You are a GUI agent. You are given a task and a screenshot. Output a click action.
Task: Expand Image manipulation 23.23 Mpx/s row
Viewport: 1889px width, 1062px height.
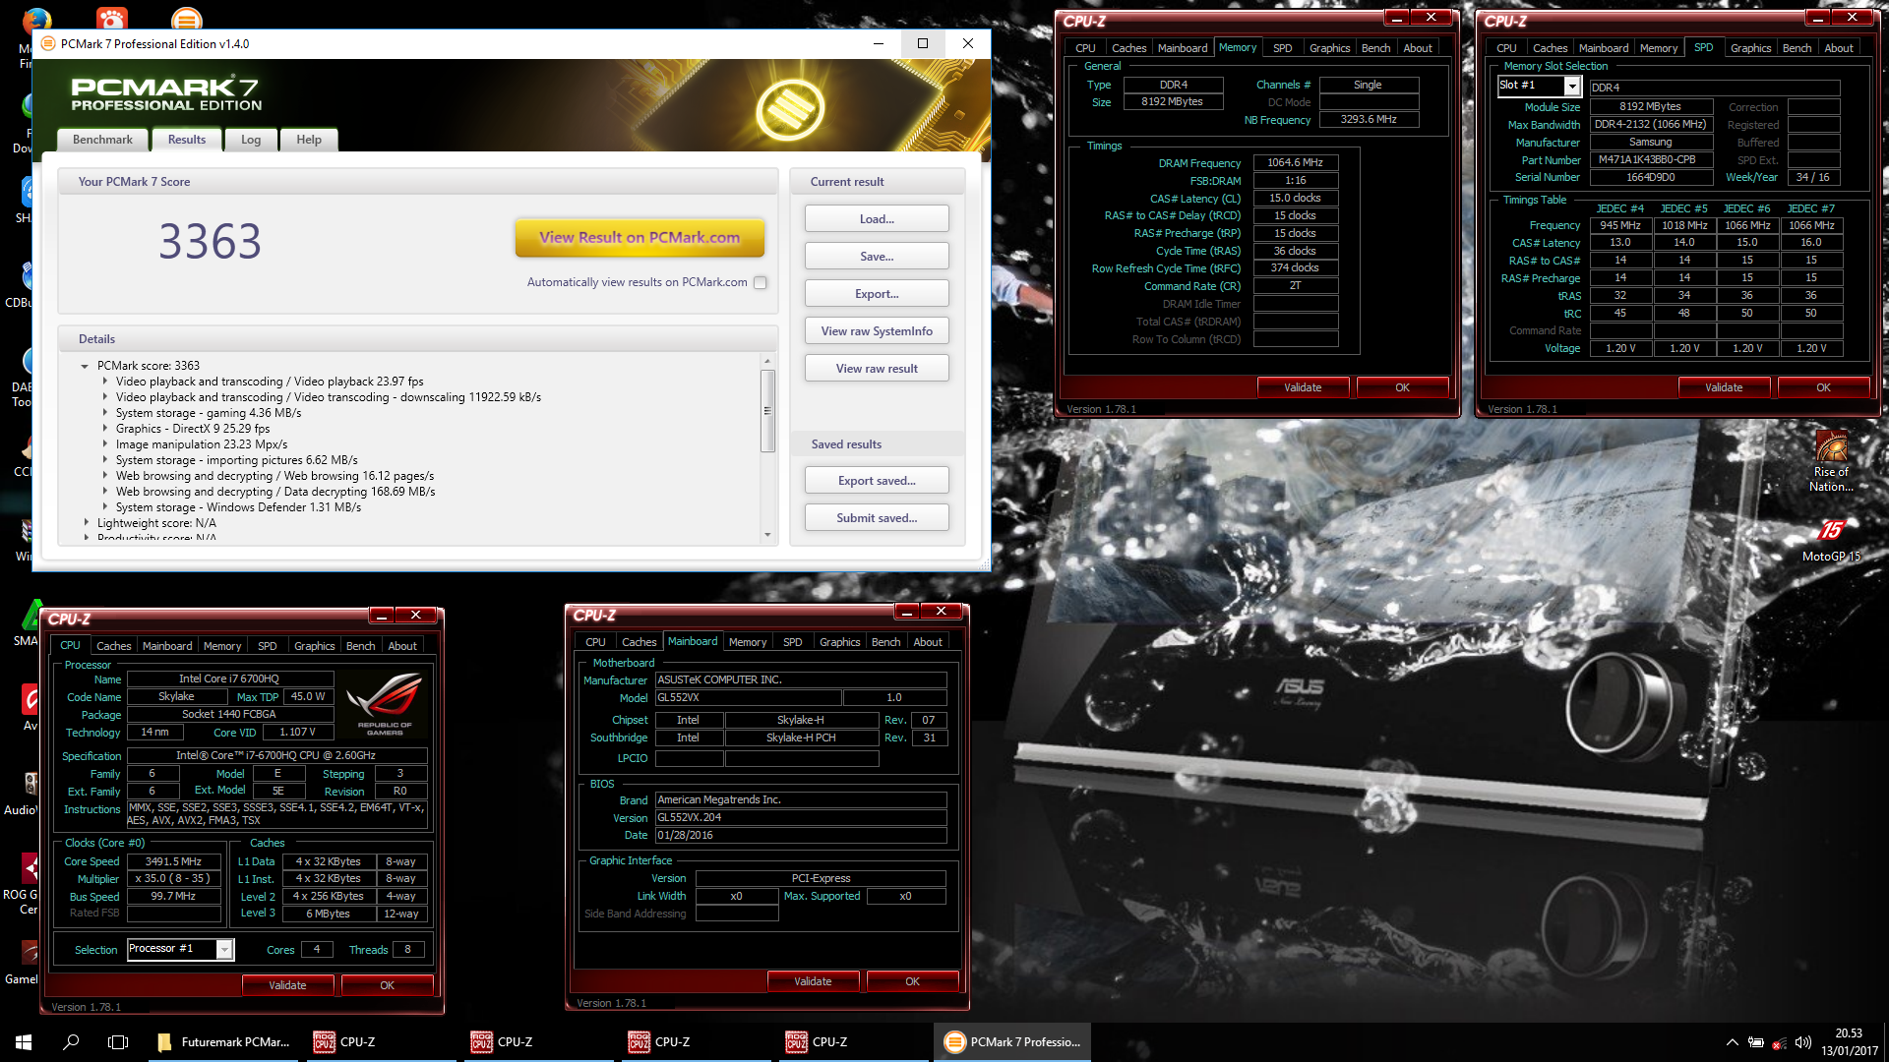point(104,444)
